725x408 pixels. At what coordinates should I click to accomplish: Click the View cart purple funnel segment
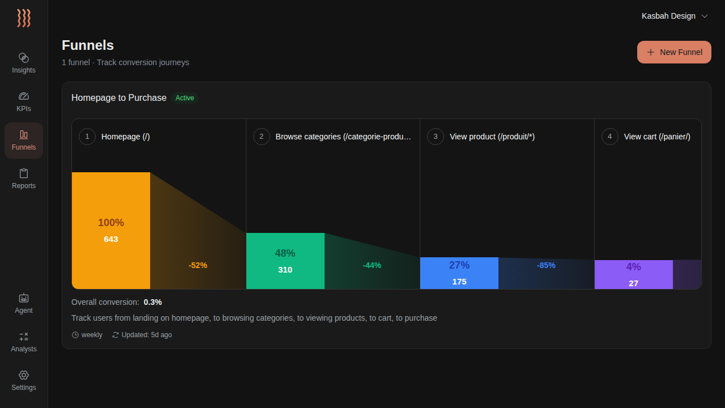click(633, 274)
